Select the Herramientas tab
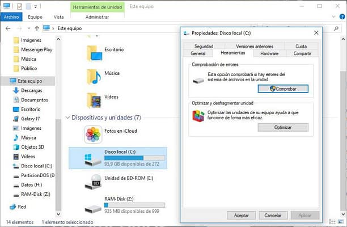 click(x=233, y=53)
